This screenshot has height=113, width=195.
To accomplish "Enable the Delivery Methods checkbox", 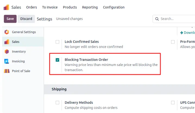I will click(57, 103).
